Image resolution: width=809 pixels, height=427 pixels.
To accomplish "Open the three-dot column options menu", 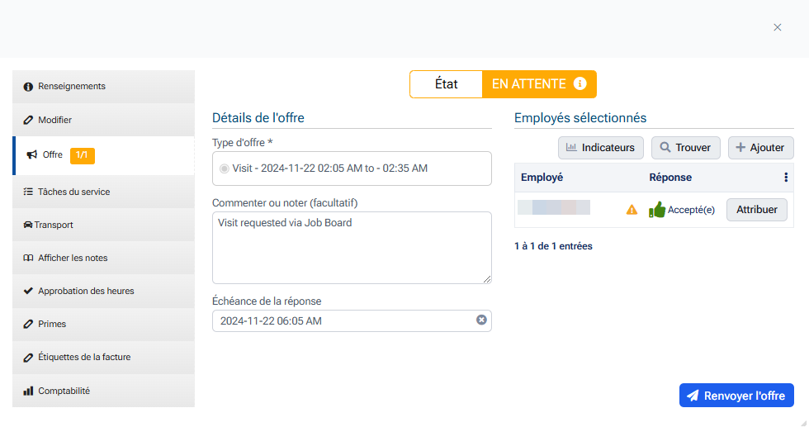I will click(x=785, y=177).
